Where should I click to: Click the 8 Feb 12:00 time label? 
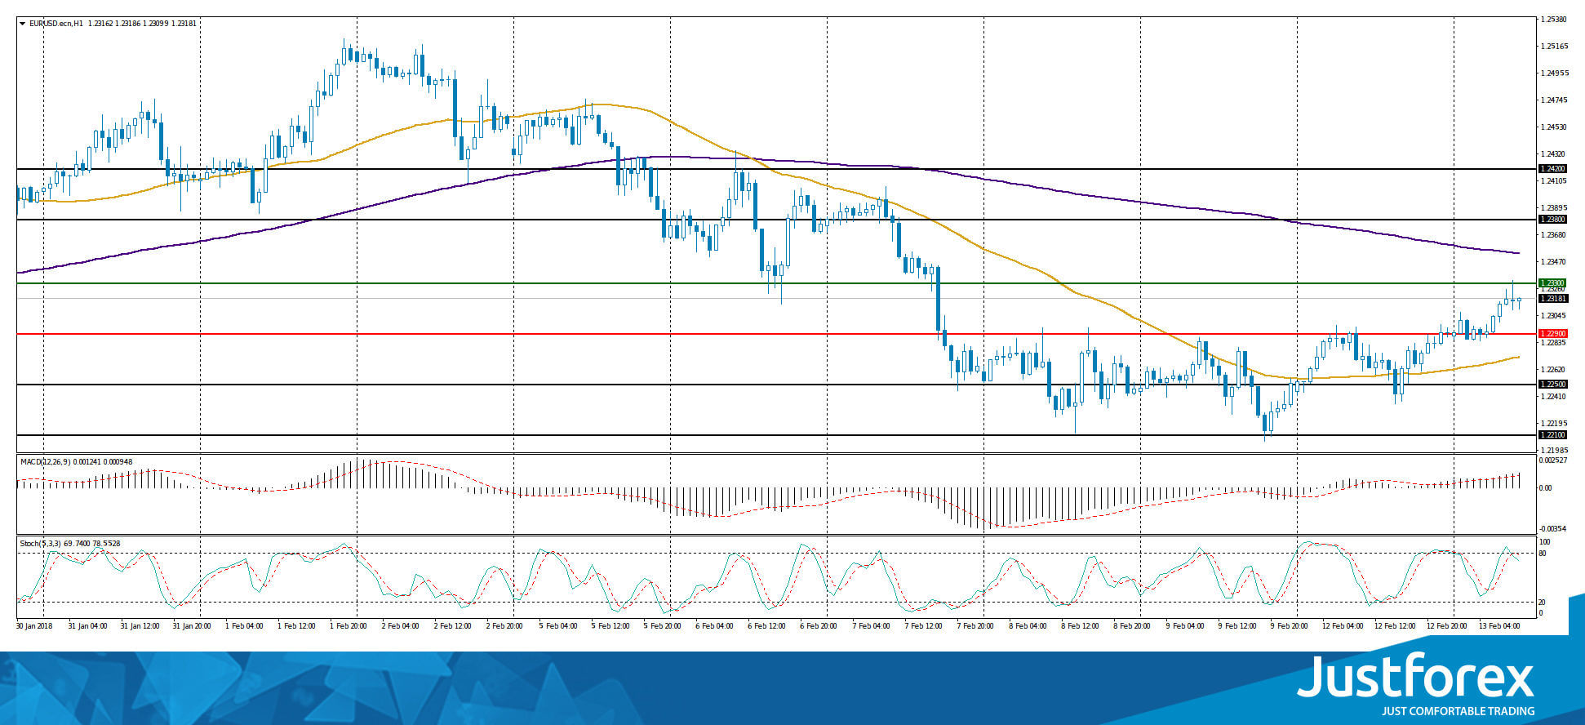click(1080, 626)
